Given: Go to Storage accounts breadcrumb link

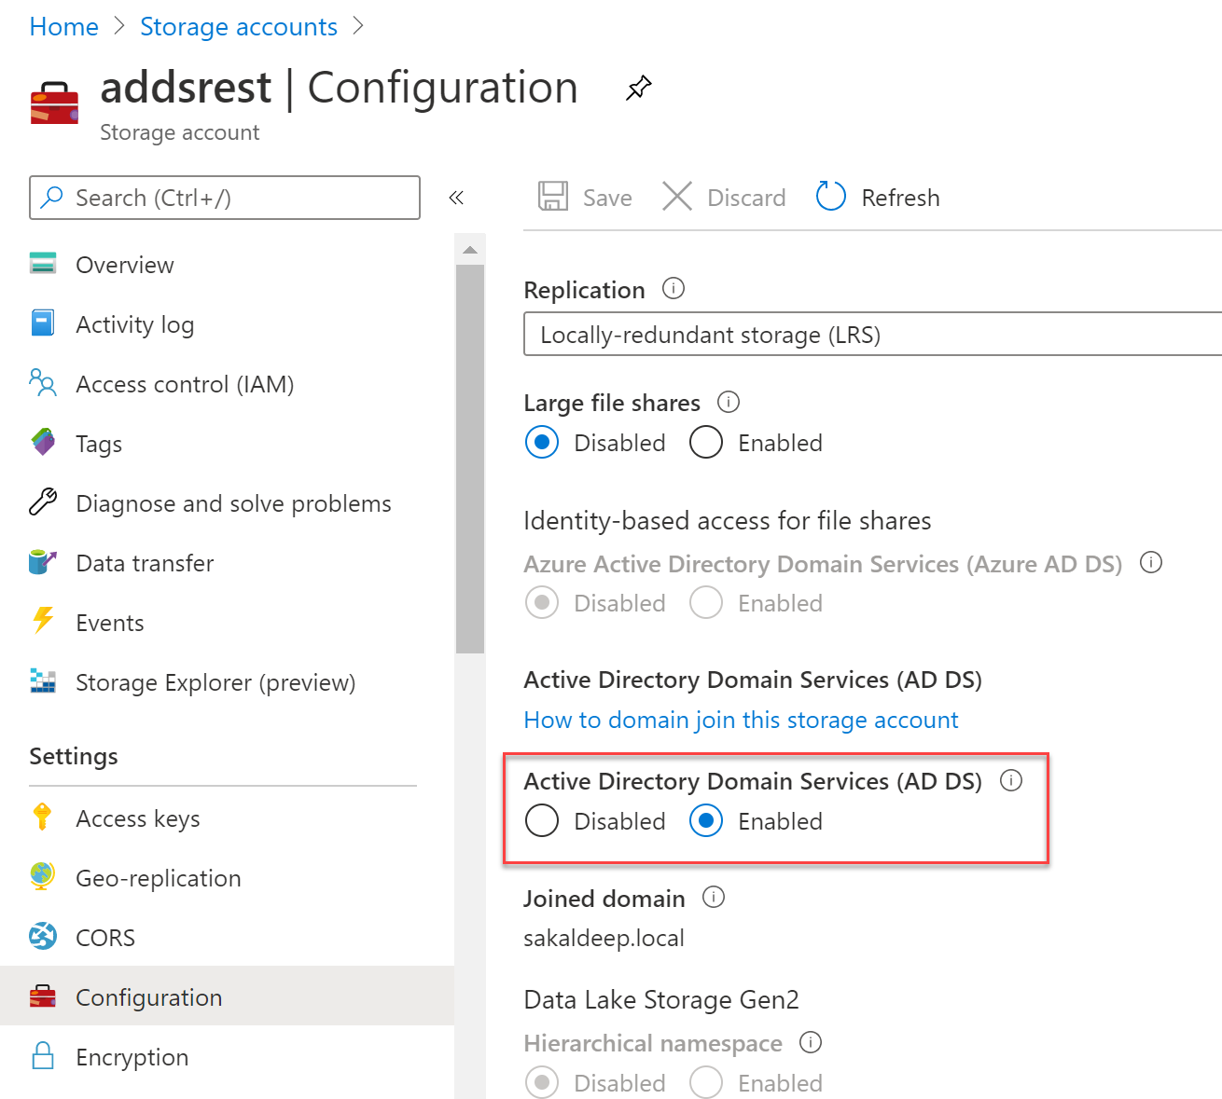Looking at the screenshot, I should [239, 26].
